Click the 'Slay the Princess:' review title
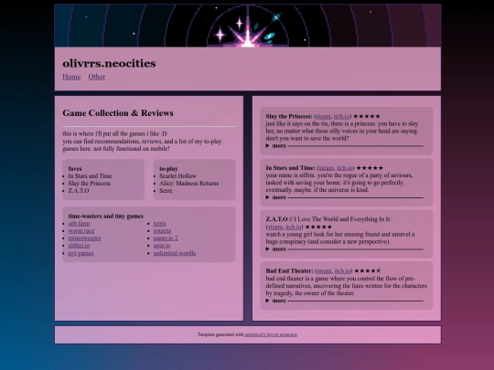Screen dimensions: 494x370 (x=289, y=116)
